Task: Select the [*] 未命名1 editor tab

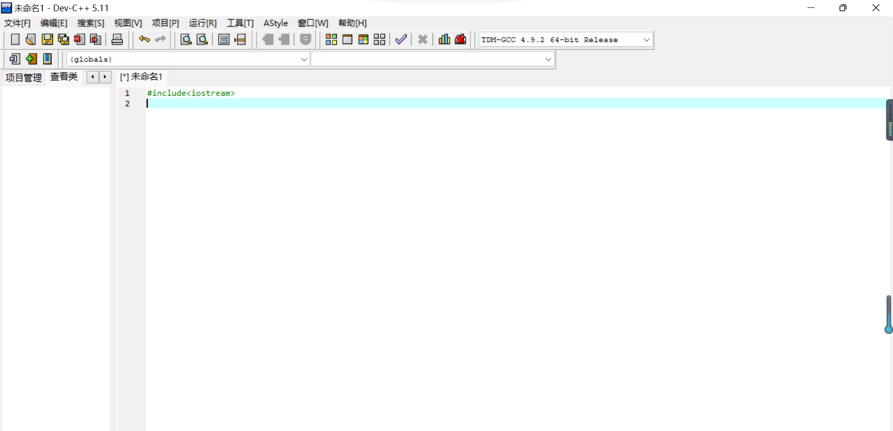Action: (141, 77)
